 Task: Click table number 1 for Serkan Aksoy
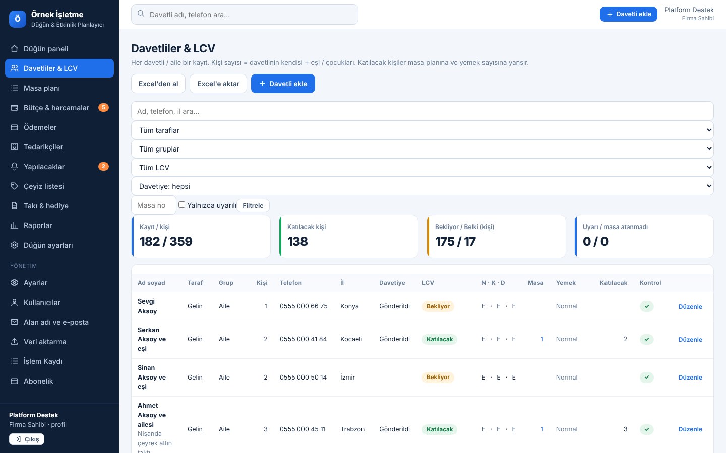tap(542, 339)
